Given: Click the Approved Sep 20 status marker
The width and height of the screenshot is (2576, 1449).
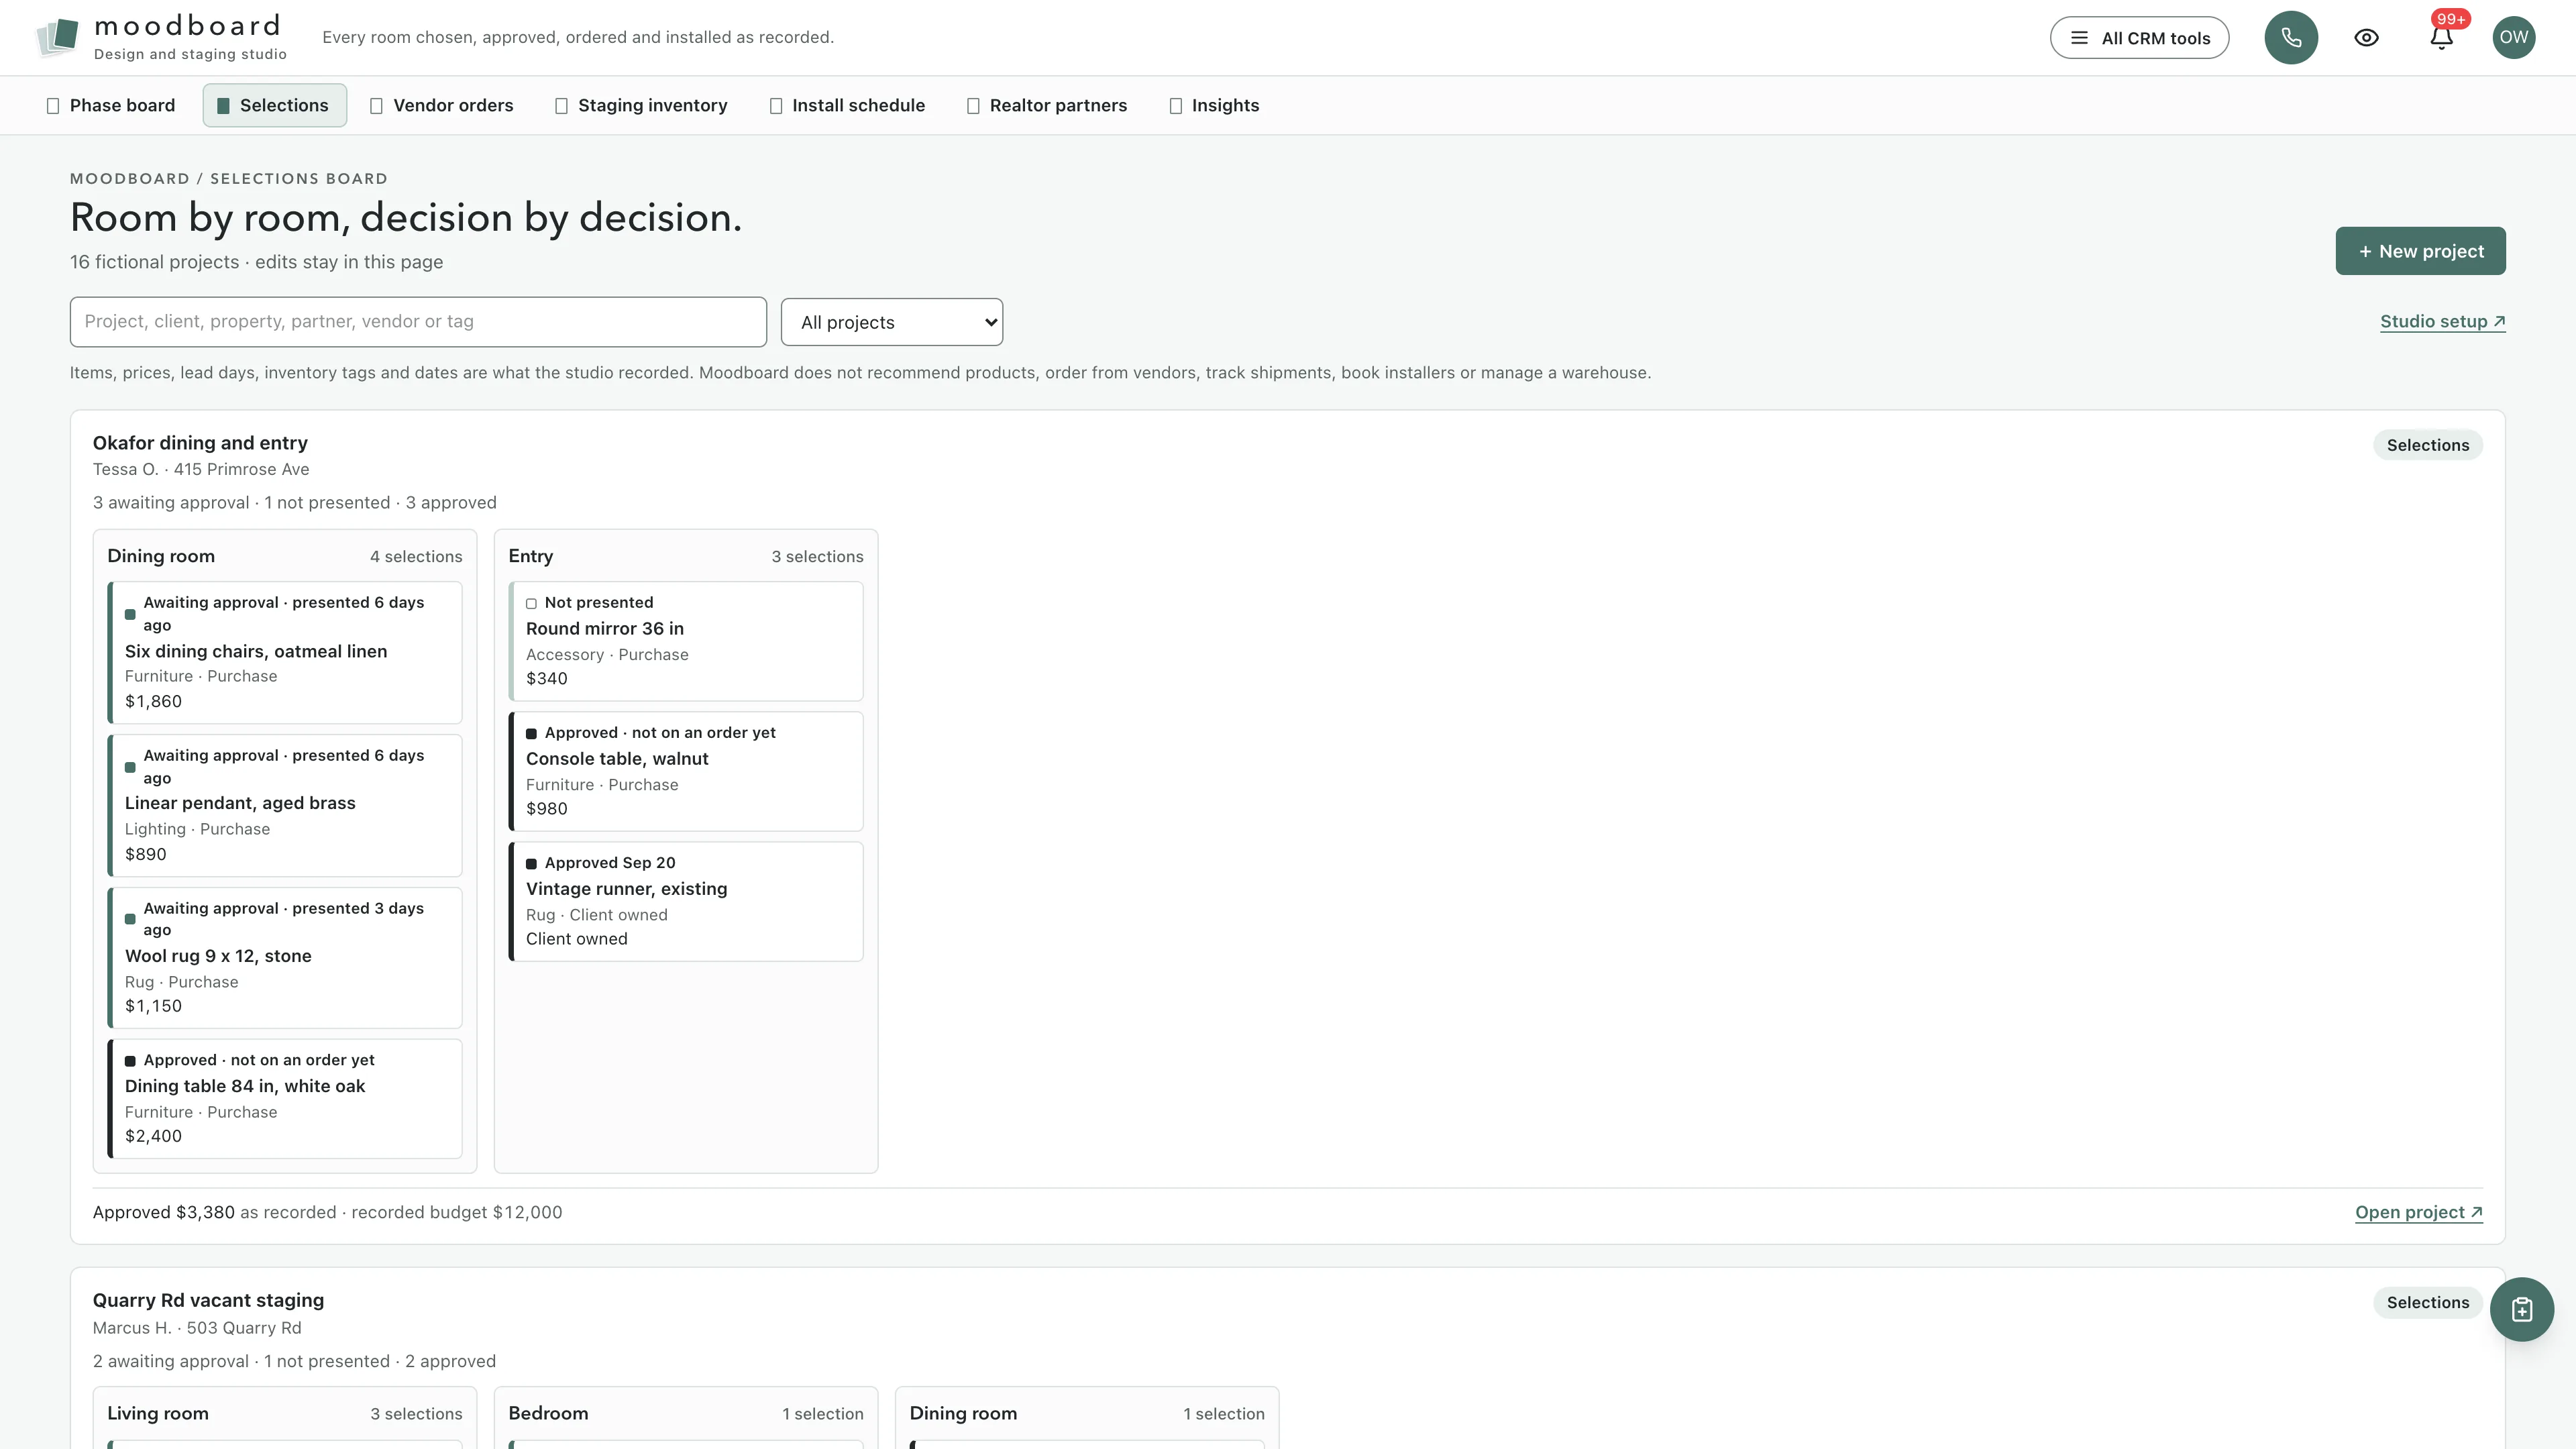Looking at the screenshot, I should pos(531,864).
